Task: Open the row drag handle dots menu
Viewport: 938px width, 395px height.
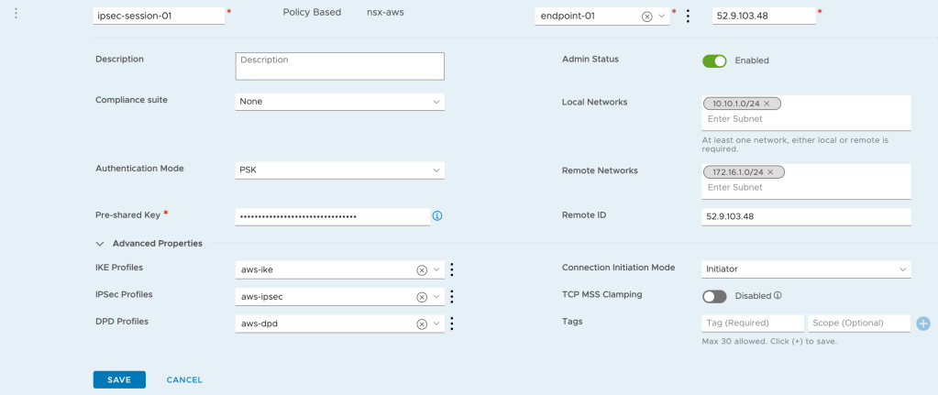Action: [17, 15]
